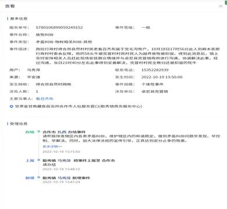
Task: Click the 查看 dialog title
Action: [10, 6]
